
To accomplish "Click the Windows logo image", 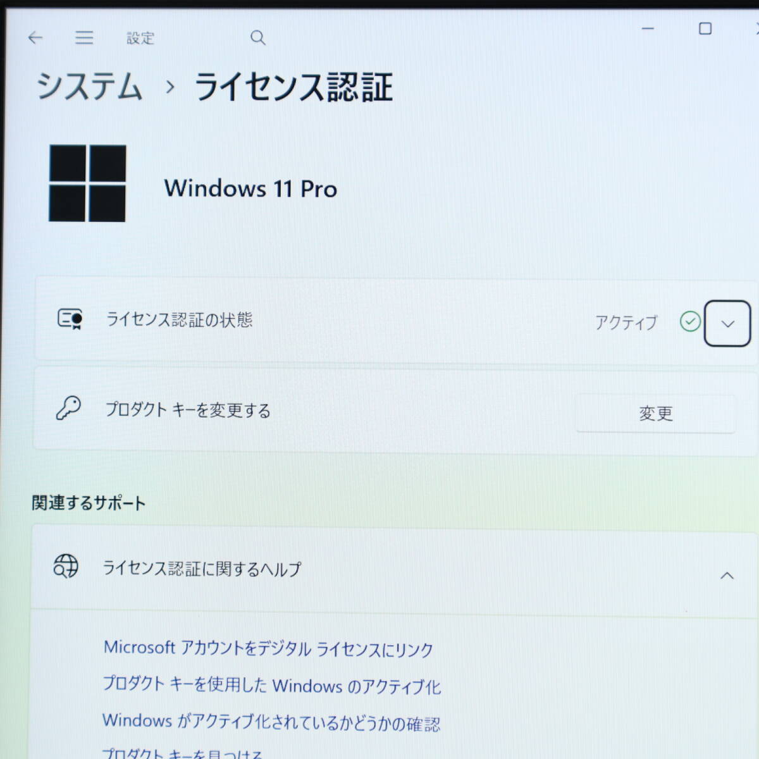I will pos(87,183).
